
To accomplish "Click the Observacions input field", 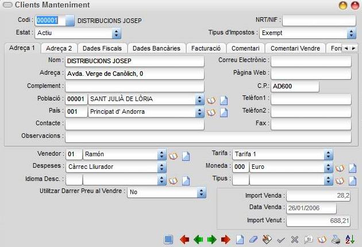I will (x=208, y=137).
